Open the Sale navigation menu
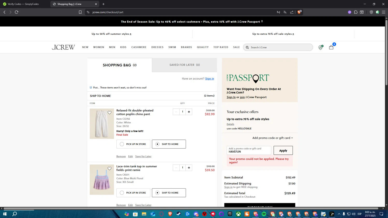388x218 pixels. (236, 47)
